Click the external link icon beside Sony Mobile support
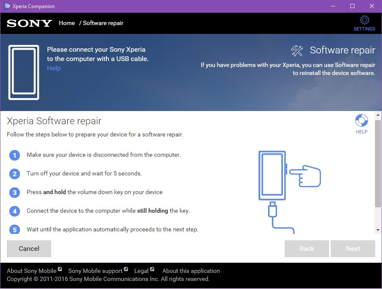 click(x=126, y=269)
